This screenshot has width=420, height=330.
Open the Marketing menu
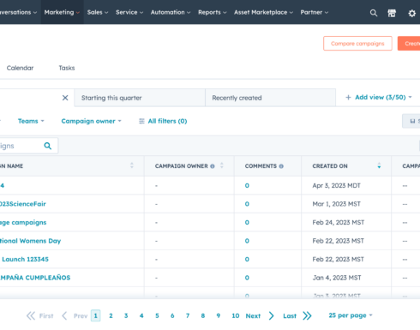point(62,12)
